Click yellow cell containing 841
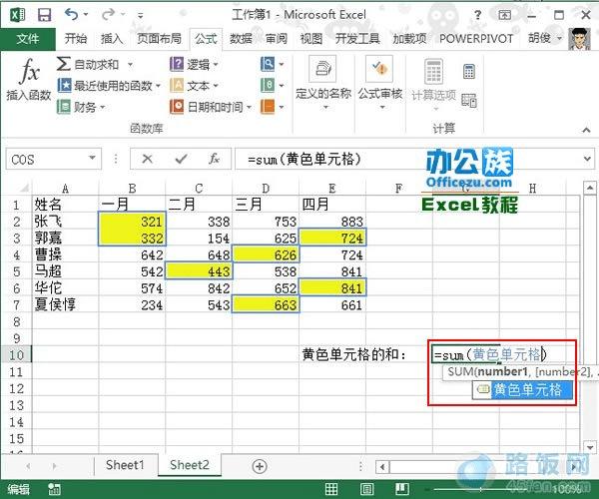 click(332, 287)
